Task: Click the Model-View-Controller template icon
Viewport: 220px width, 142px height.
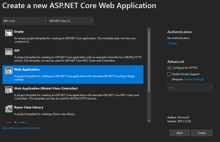Action: [9, 90]
